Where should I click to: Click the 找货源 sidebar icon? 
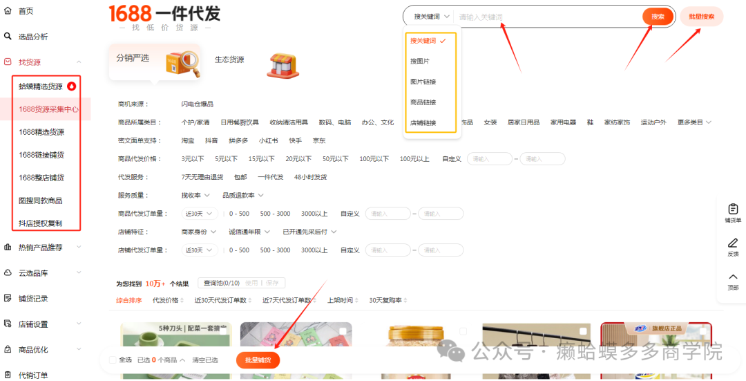coord(8,62)
